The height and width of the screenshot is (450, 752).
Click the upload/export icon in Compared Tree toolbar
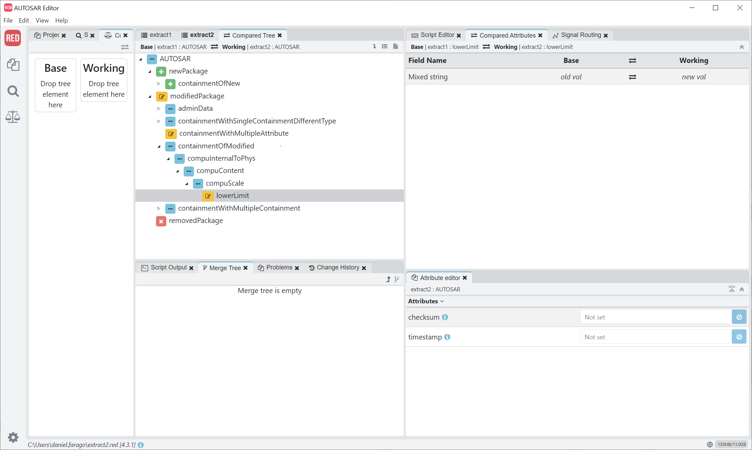[x=396, y=47]
